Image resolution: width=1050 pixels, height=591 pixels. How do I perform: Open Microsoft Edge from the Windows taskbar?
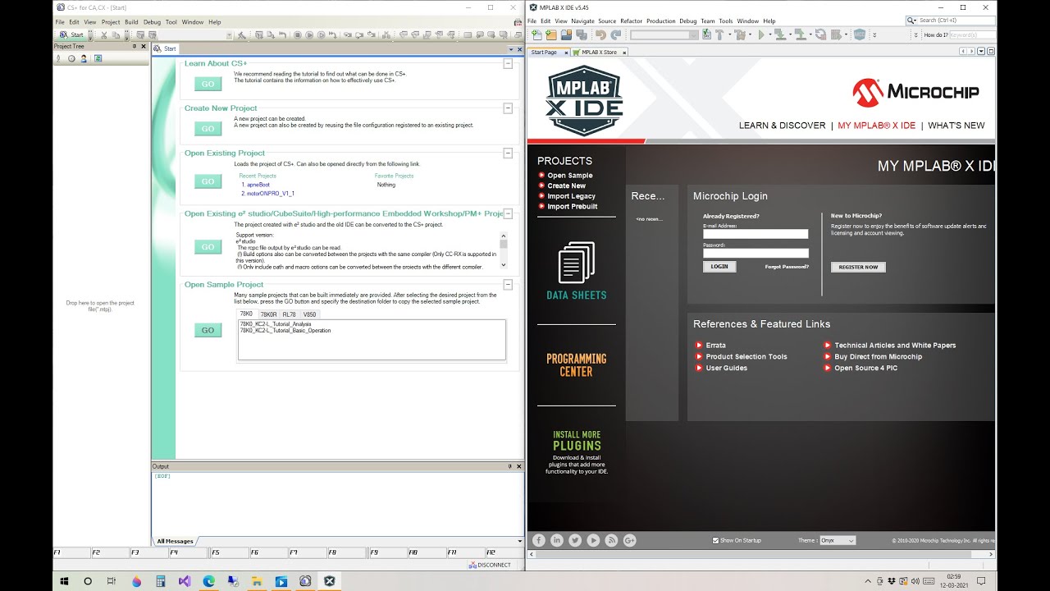208,580
